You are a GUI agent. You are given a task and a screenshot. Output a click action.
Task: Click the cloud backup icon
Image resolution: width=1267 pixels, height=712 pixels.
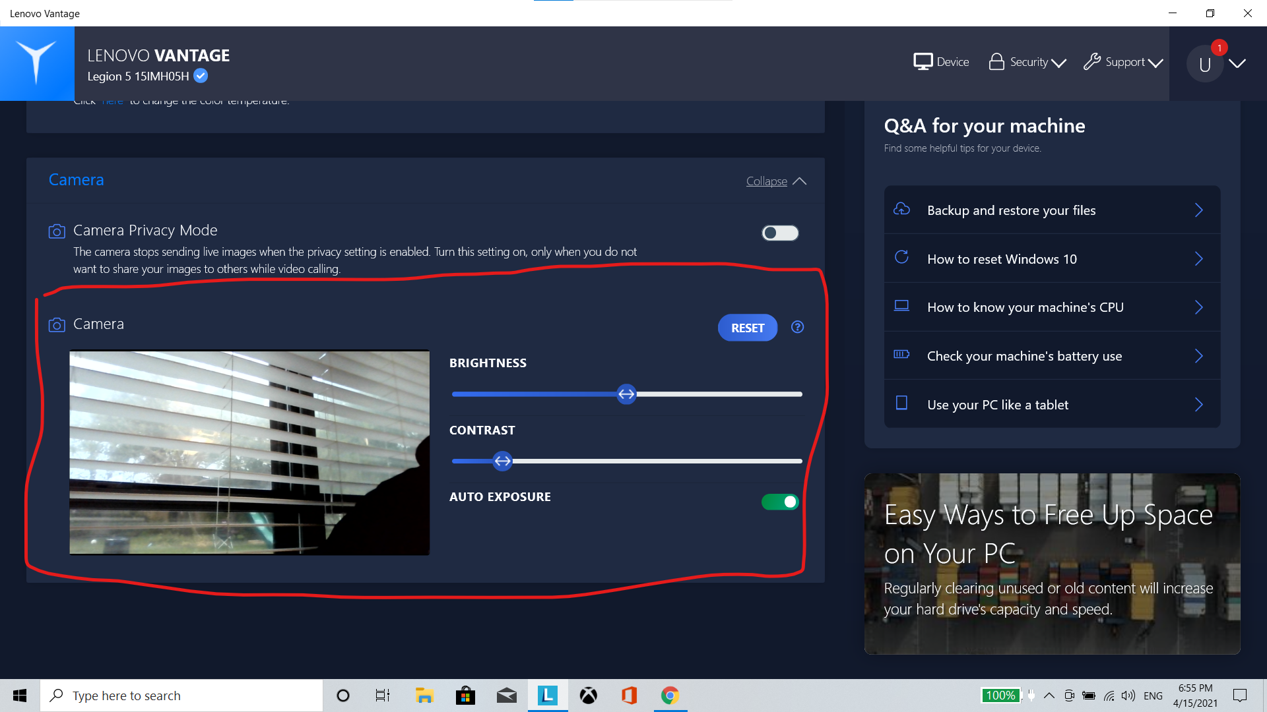tap(901, 209)
